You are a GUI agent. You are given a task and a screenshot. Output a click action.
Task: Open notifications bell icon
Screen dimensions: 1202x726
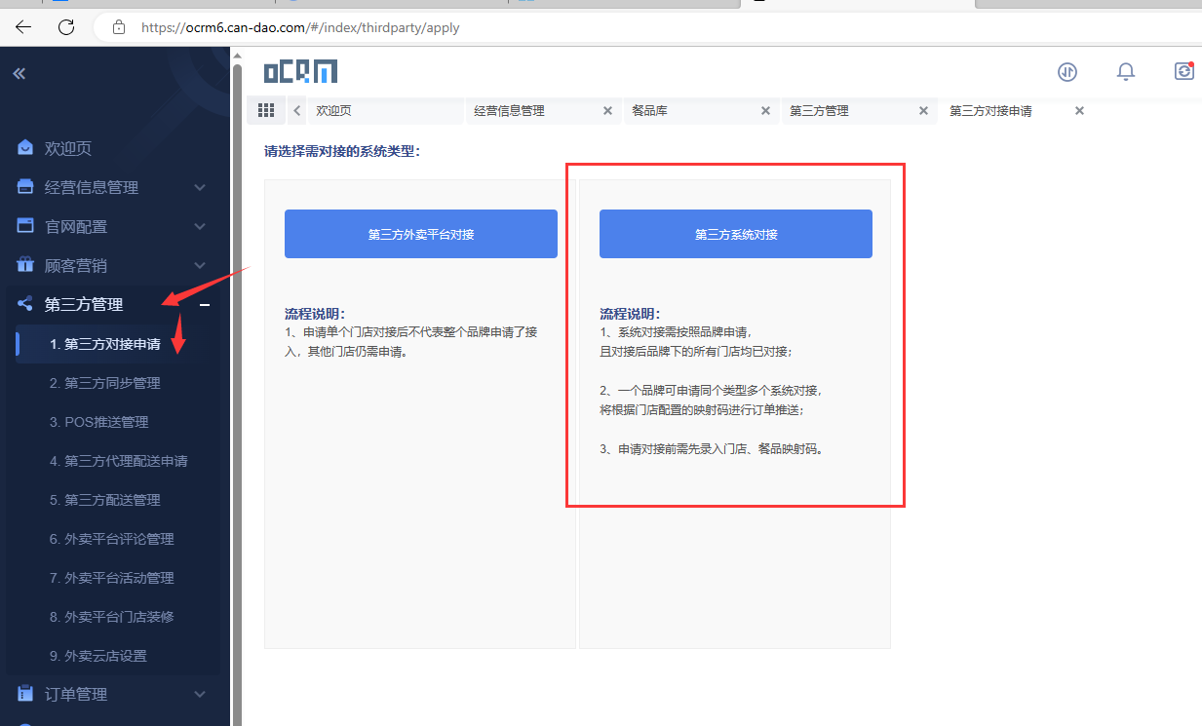click(1126, 71)
